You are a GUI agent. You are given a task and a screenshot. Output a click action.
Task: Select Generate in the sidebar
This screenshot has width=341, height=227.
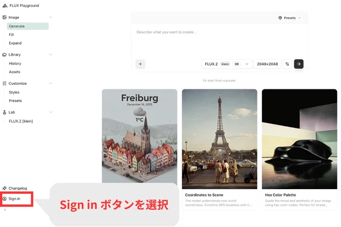coord(28,26)
